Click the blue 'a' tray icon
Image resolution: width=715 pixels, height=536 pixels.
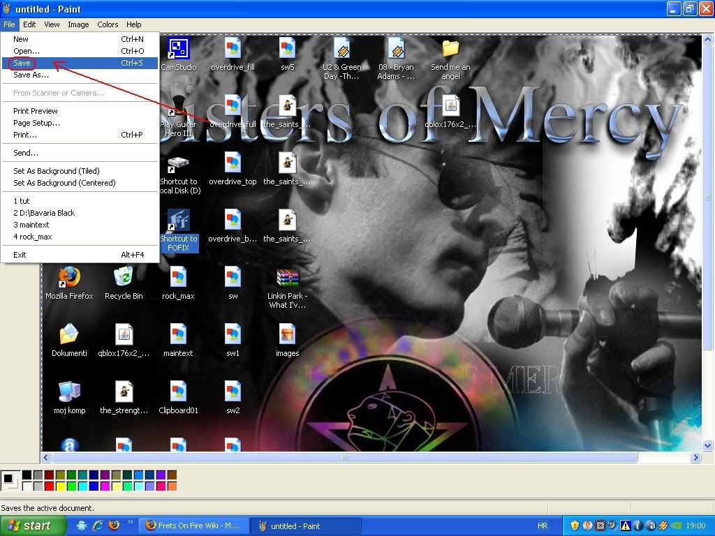tap(651, 526)
